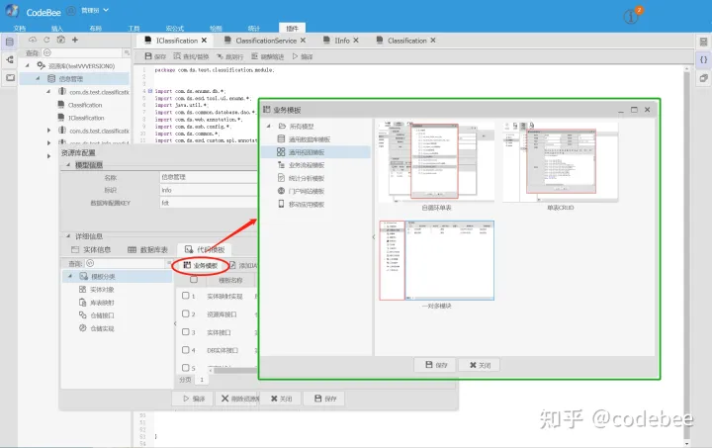Screen dimensions: 712x448
Task: Switch to the 数据库表 tab
Action: 147,249
